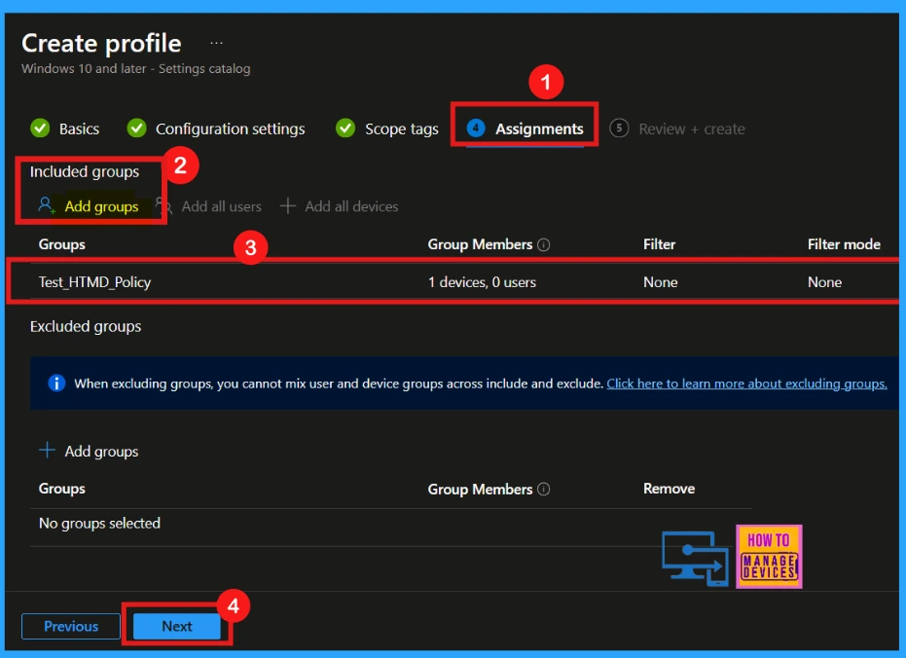Click the plus icon beside Add all devices
This screenshot has height=658, width=906.
coord(288,205)
